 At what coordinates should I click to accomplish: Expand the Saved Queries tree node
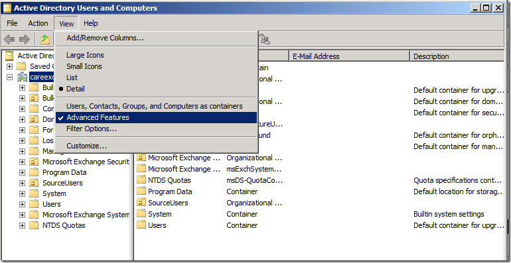10,66
